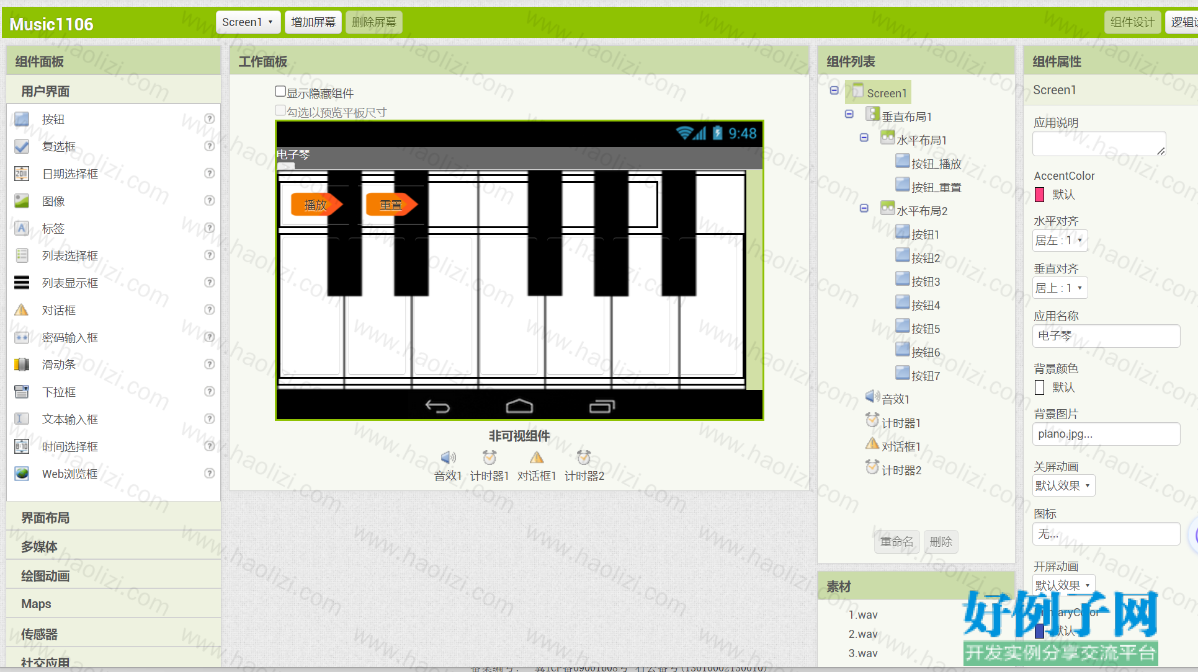1198x672 pixels.
Task: Collapse the 垂直布局1 tree node
Action: point(849,114)
